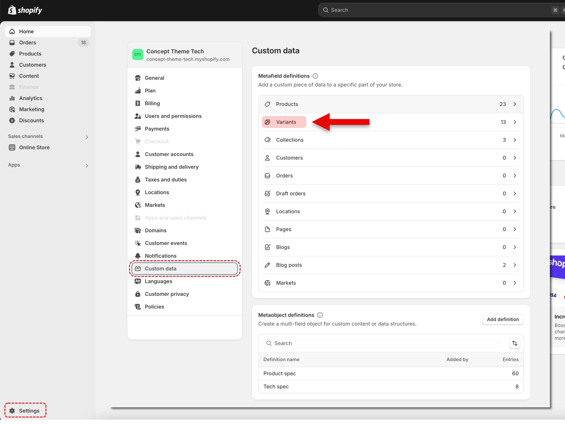Open Customers metafields via its chevron
This screenshot has width=565, height=424.
515,158
